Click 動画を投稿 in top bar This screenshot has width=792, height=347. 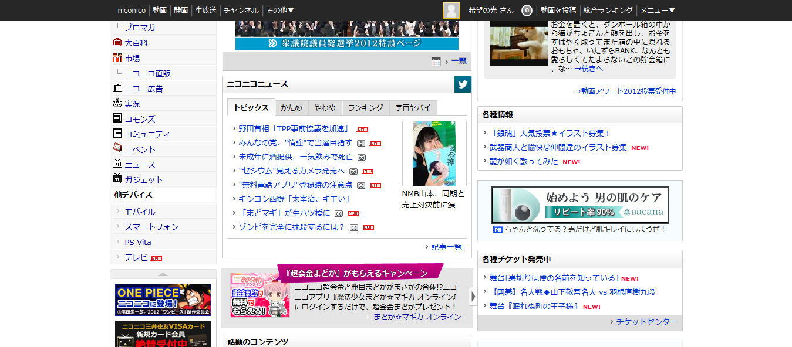[558, 11]
